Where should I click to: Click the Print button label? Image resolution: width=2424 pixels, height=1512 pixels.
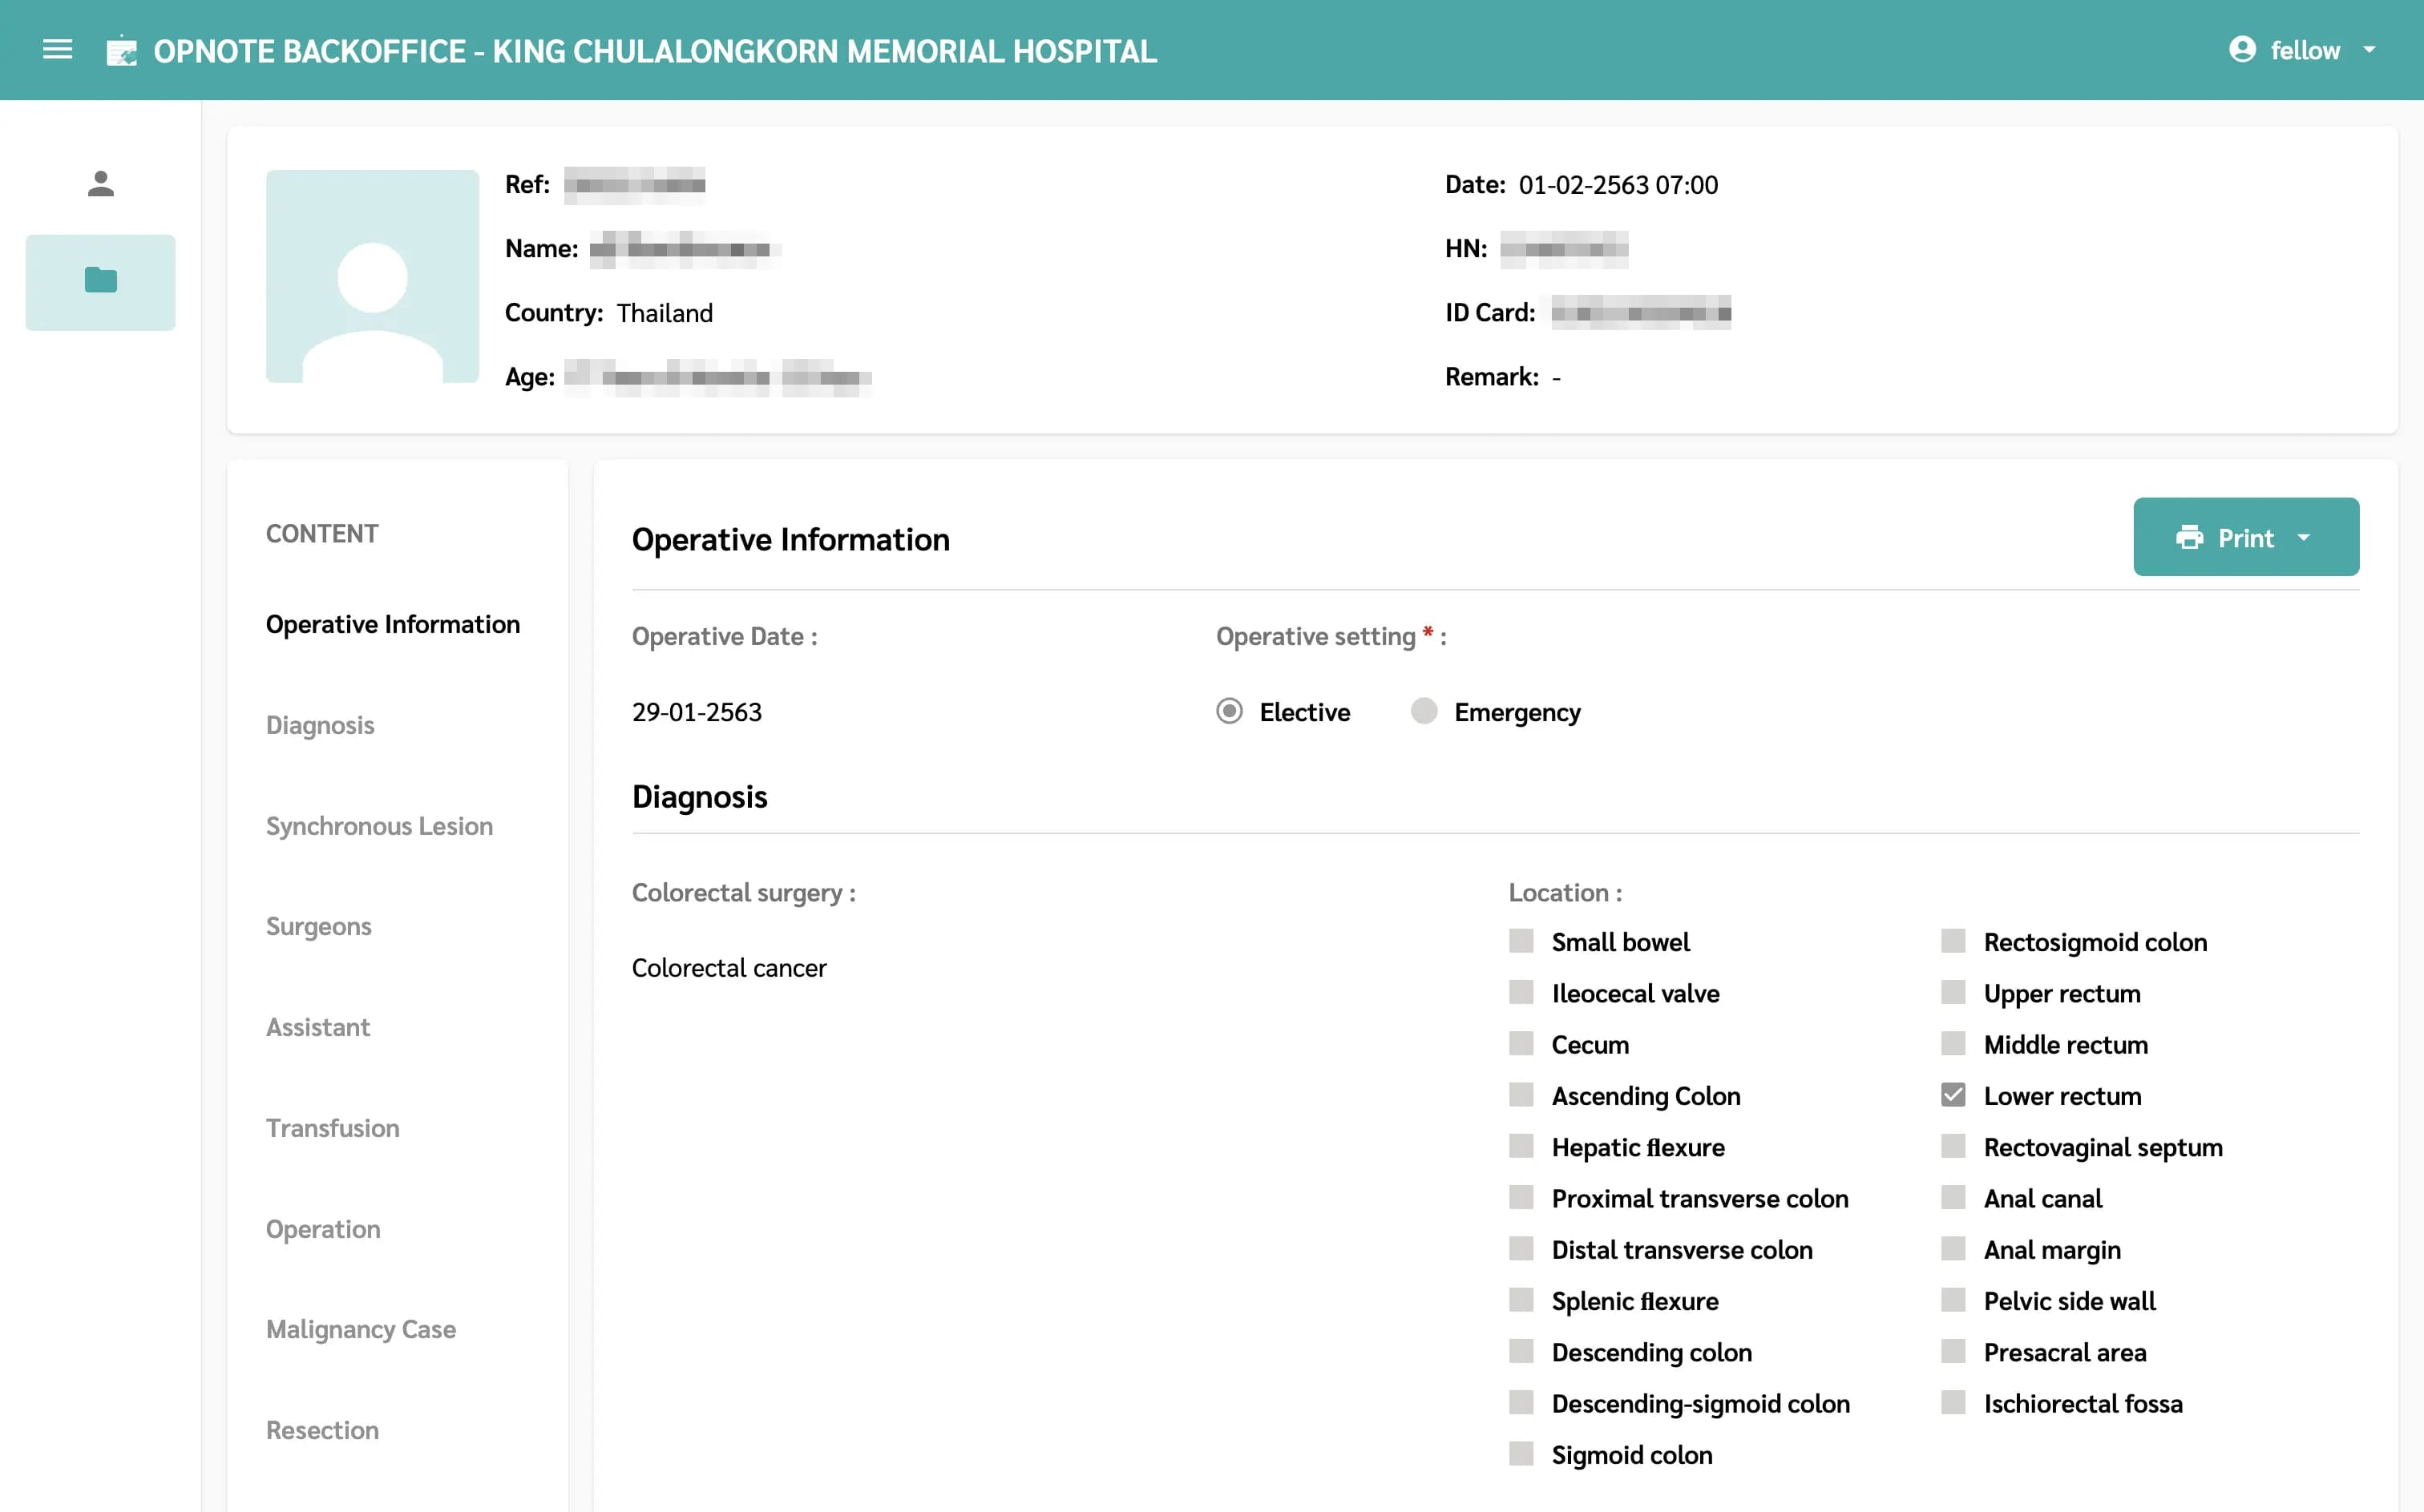(x=2245, y=538)
